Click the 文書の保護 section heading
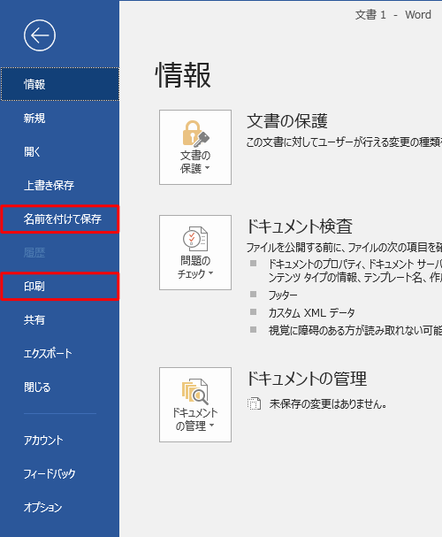 click(x=287, y=121)
